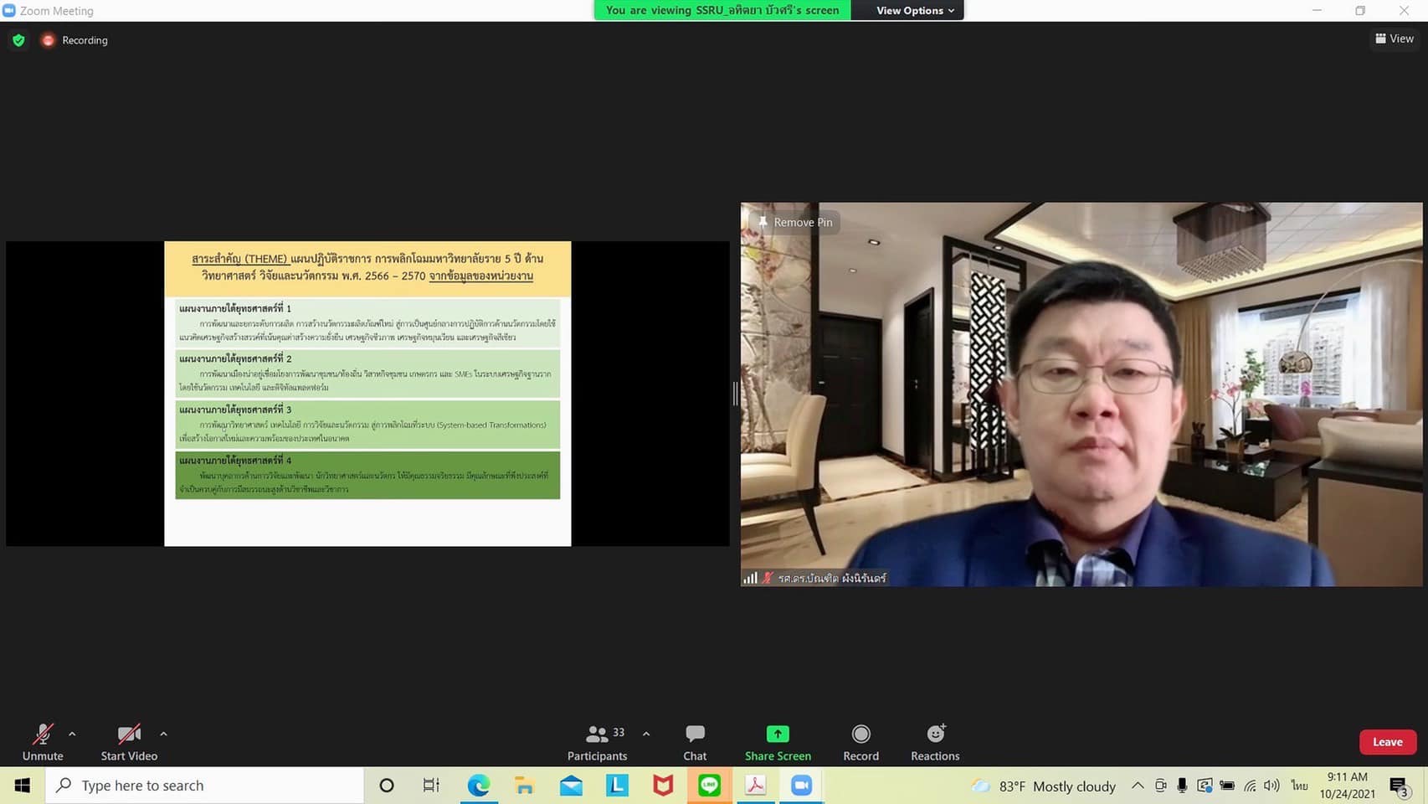The height and width of the screenshot is (804, 1428).
Task: Open the Chat panel
Action: (x=695, y=742)
